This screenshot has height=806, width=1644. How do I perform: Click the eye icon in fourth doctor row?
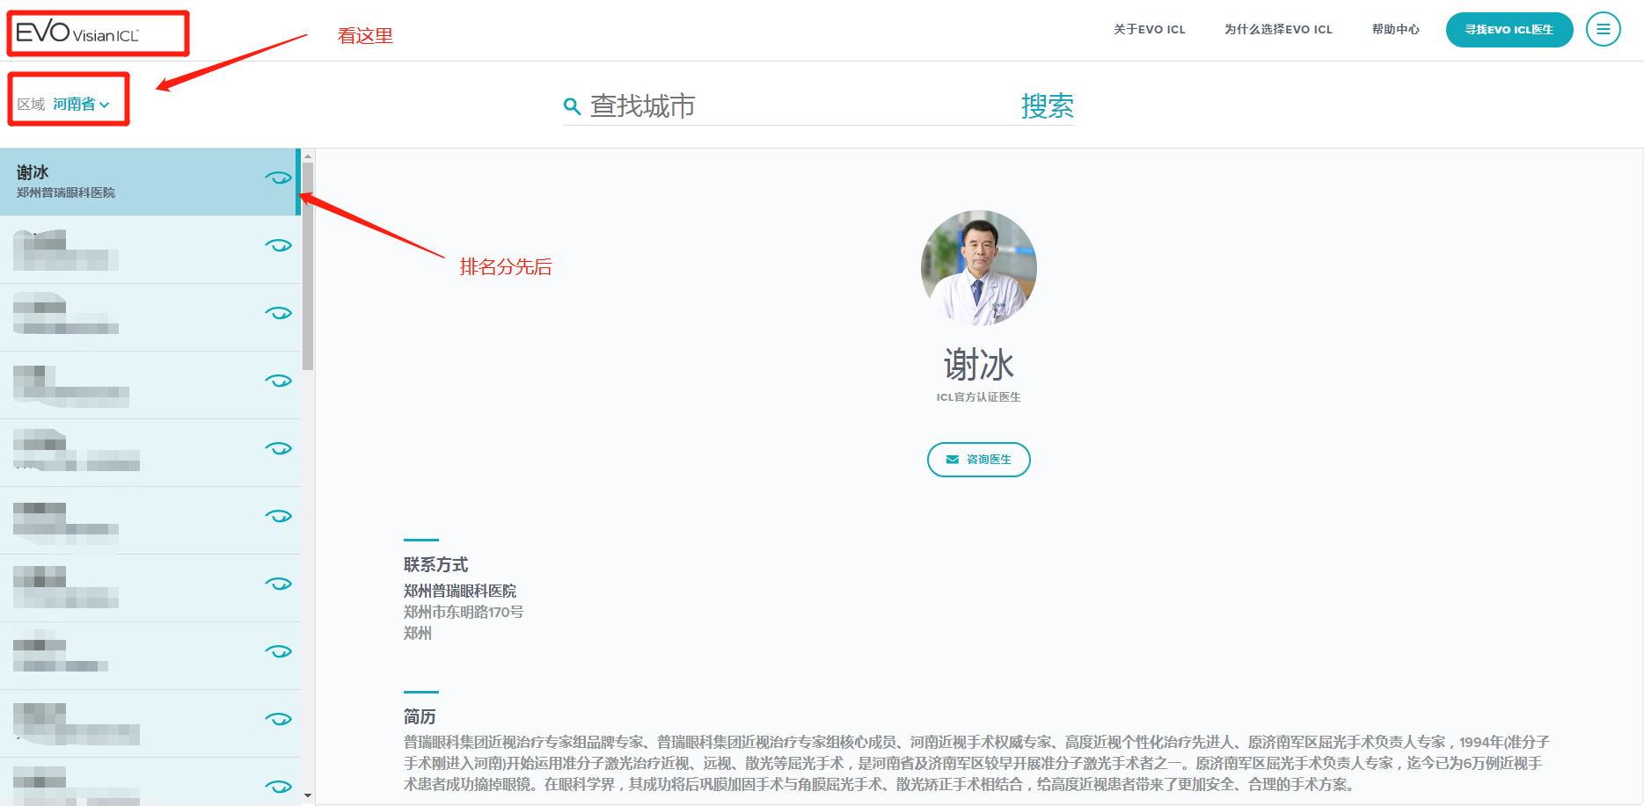tap(278, 381)
